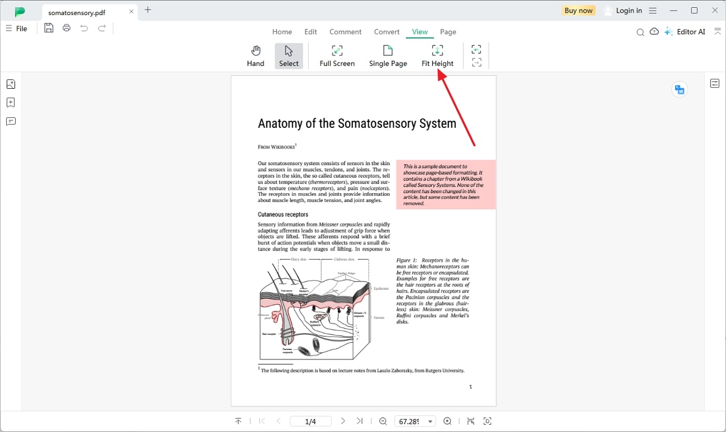Click the app logo in title bar

point(20,11)
